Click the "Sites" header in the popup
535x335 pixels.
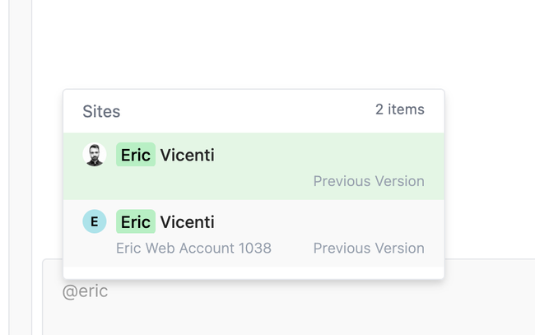101,111
